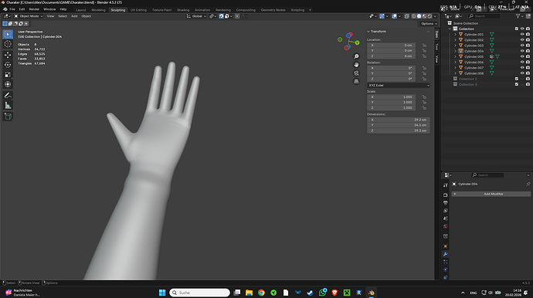The image size is (533, 298).
Task: Open the Render properties tab icon
Action: coord(445,195)
